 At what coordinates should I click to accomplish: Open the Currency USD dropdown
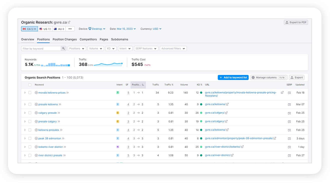click(x=157, y=29)
